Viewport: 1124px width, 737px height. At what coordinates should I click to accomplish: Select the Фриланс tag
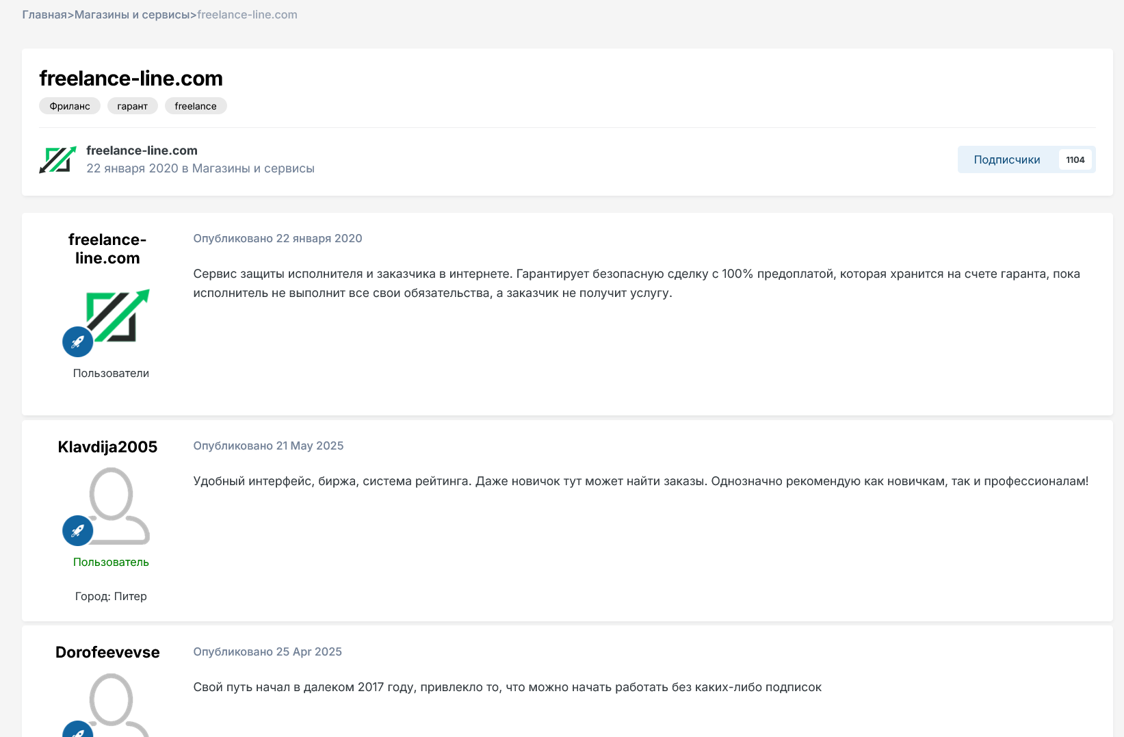70,106
